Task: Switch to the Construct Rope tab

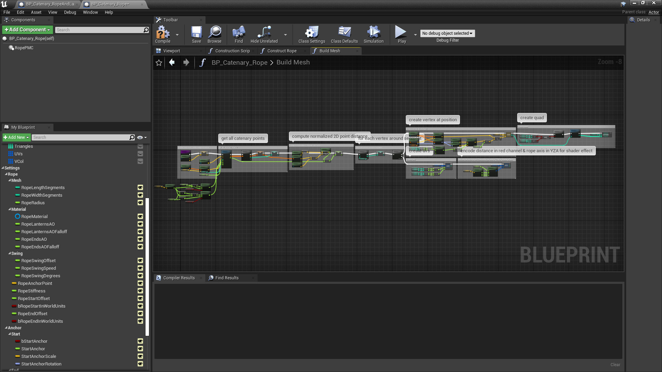Action: pos(281,51)
